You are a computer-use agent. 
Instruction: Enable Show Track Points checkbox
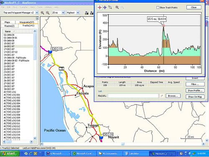(x=158, y=8)
